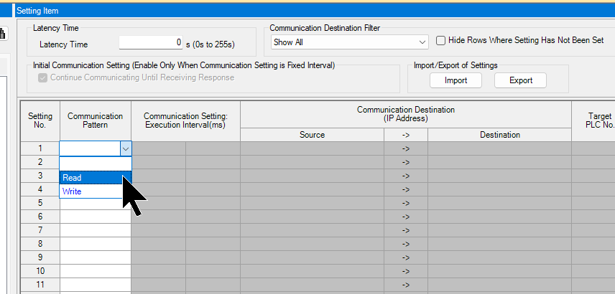This screenshot has height=294, width=615.
Task: Click the Destination cell in row 1
Action: pyautogui.click(x=500, y=148)
